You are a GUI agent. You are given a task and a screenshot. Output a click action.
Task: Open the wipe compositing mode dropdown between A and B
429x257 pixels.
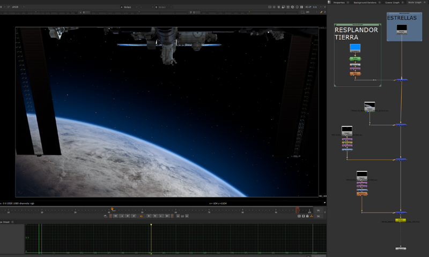(146, 7)
